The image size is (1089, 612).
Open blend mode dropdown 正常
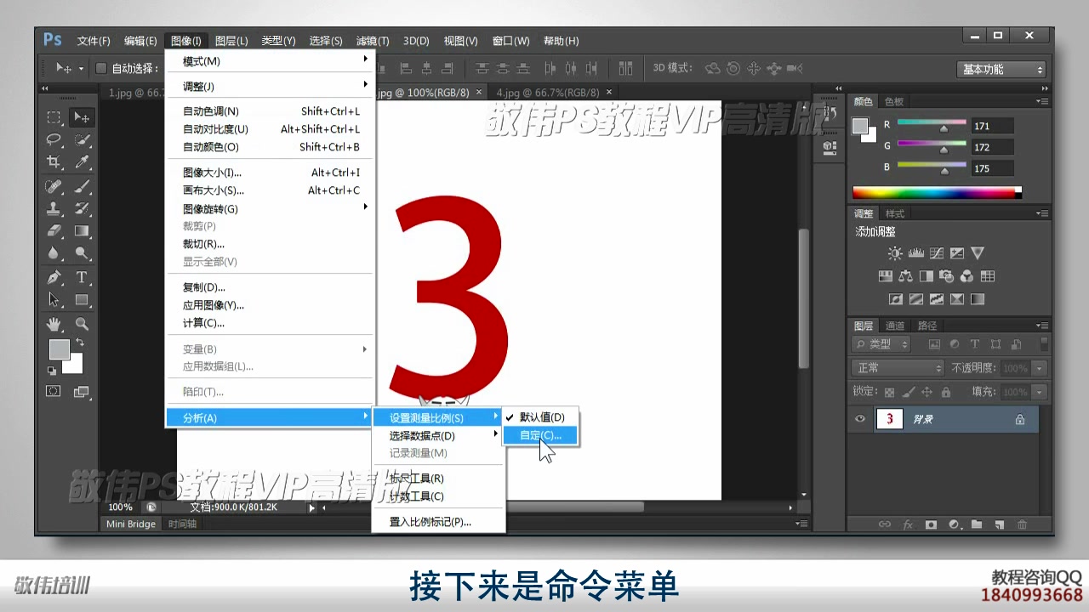pos(898,368)
